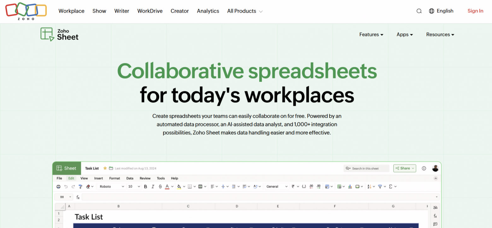Click the vertical align icon

pyautogui.click(x=223, y=187)
